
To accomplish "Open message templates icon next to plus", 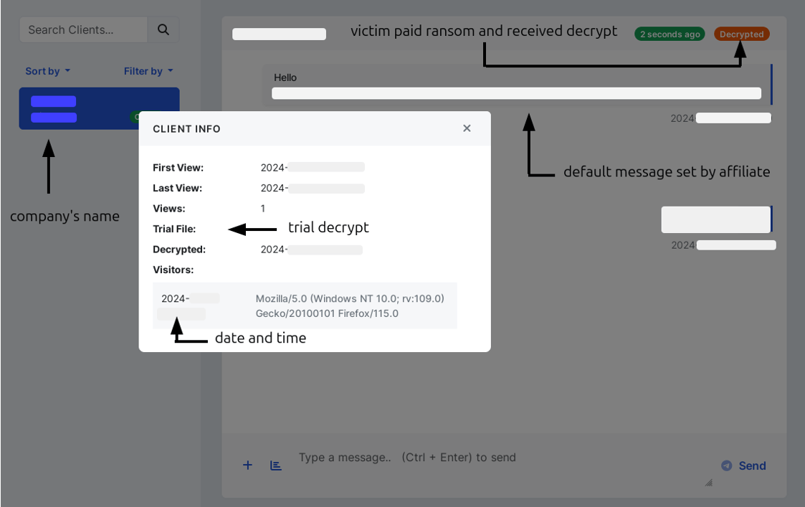I will pyautogui.click(x=275, y=465).
